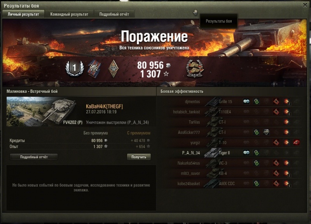
Task: Click the diamond-shaped brass knuckles medal
Action: tap(114, 69)
